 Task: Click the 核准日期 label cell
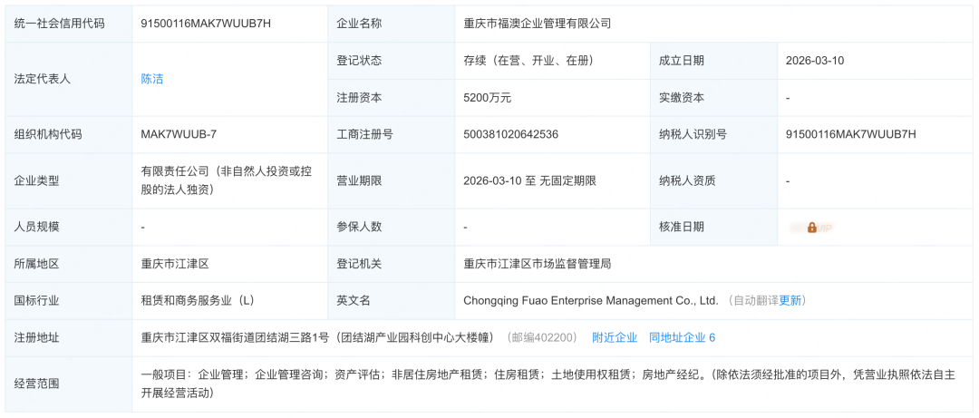713,227
